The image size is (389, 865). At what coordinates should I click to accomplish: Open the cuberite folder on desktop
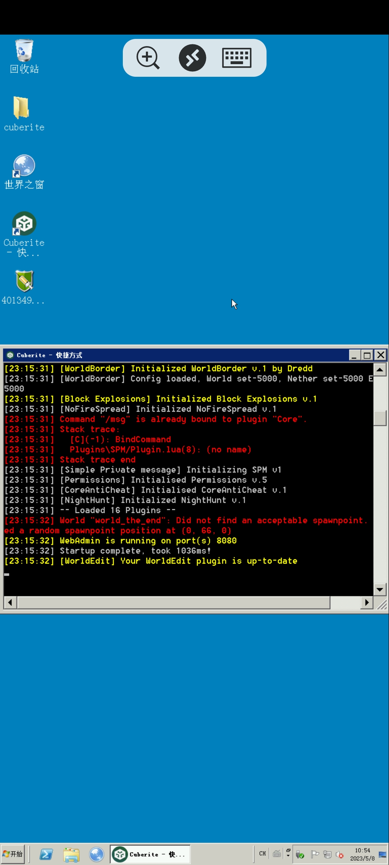point(22,108)
